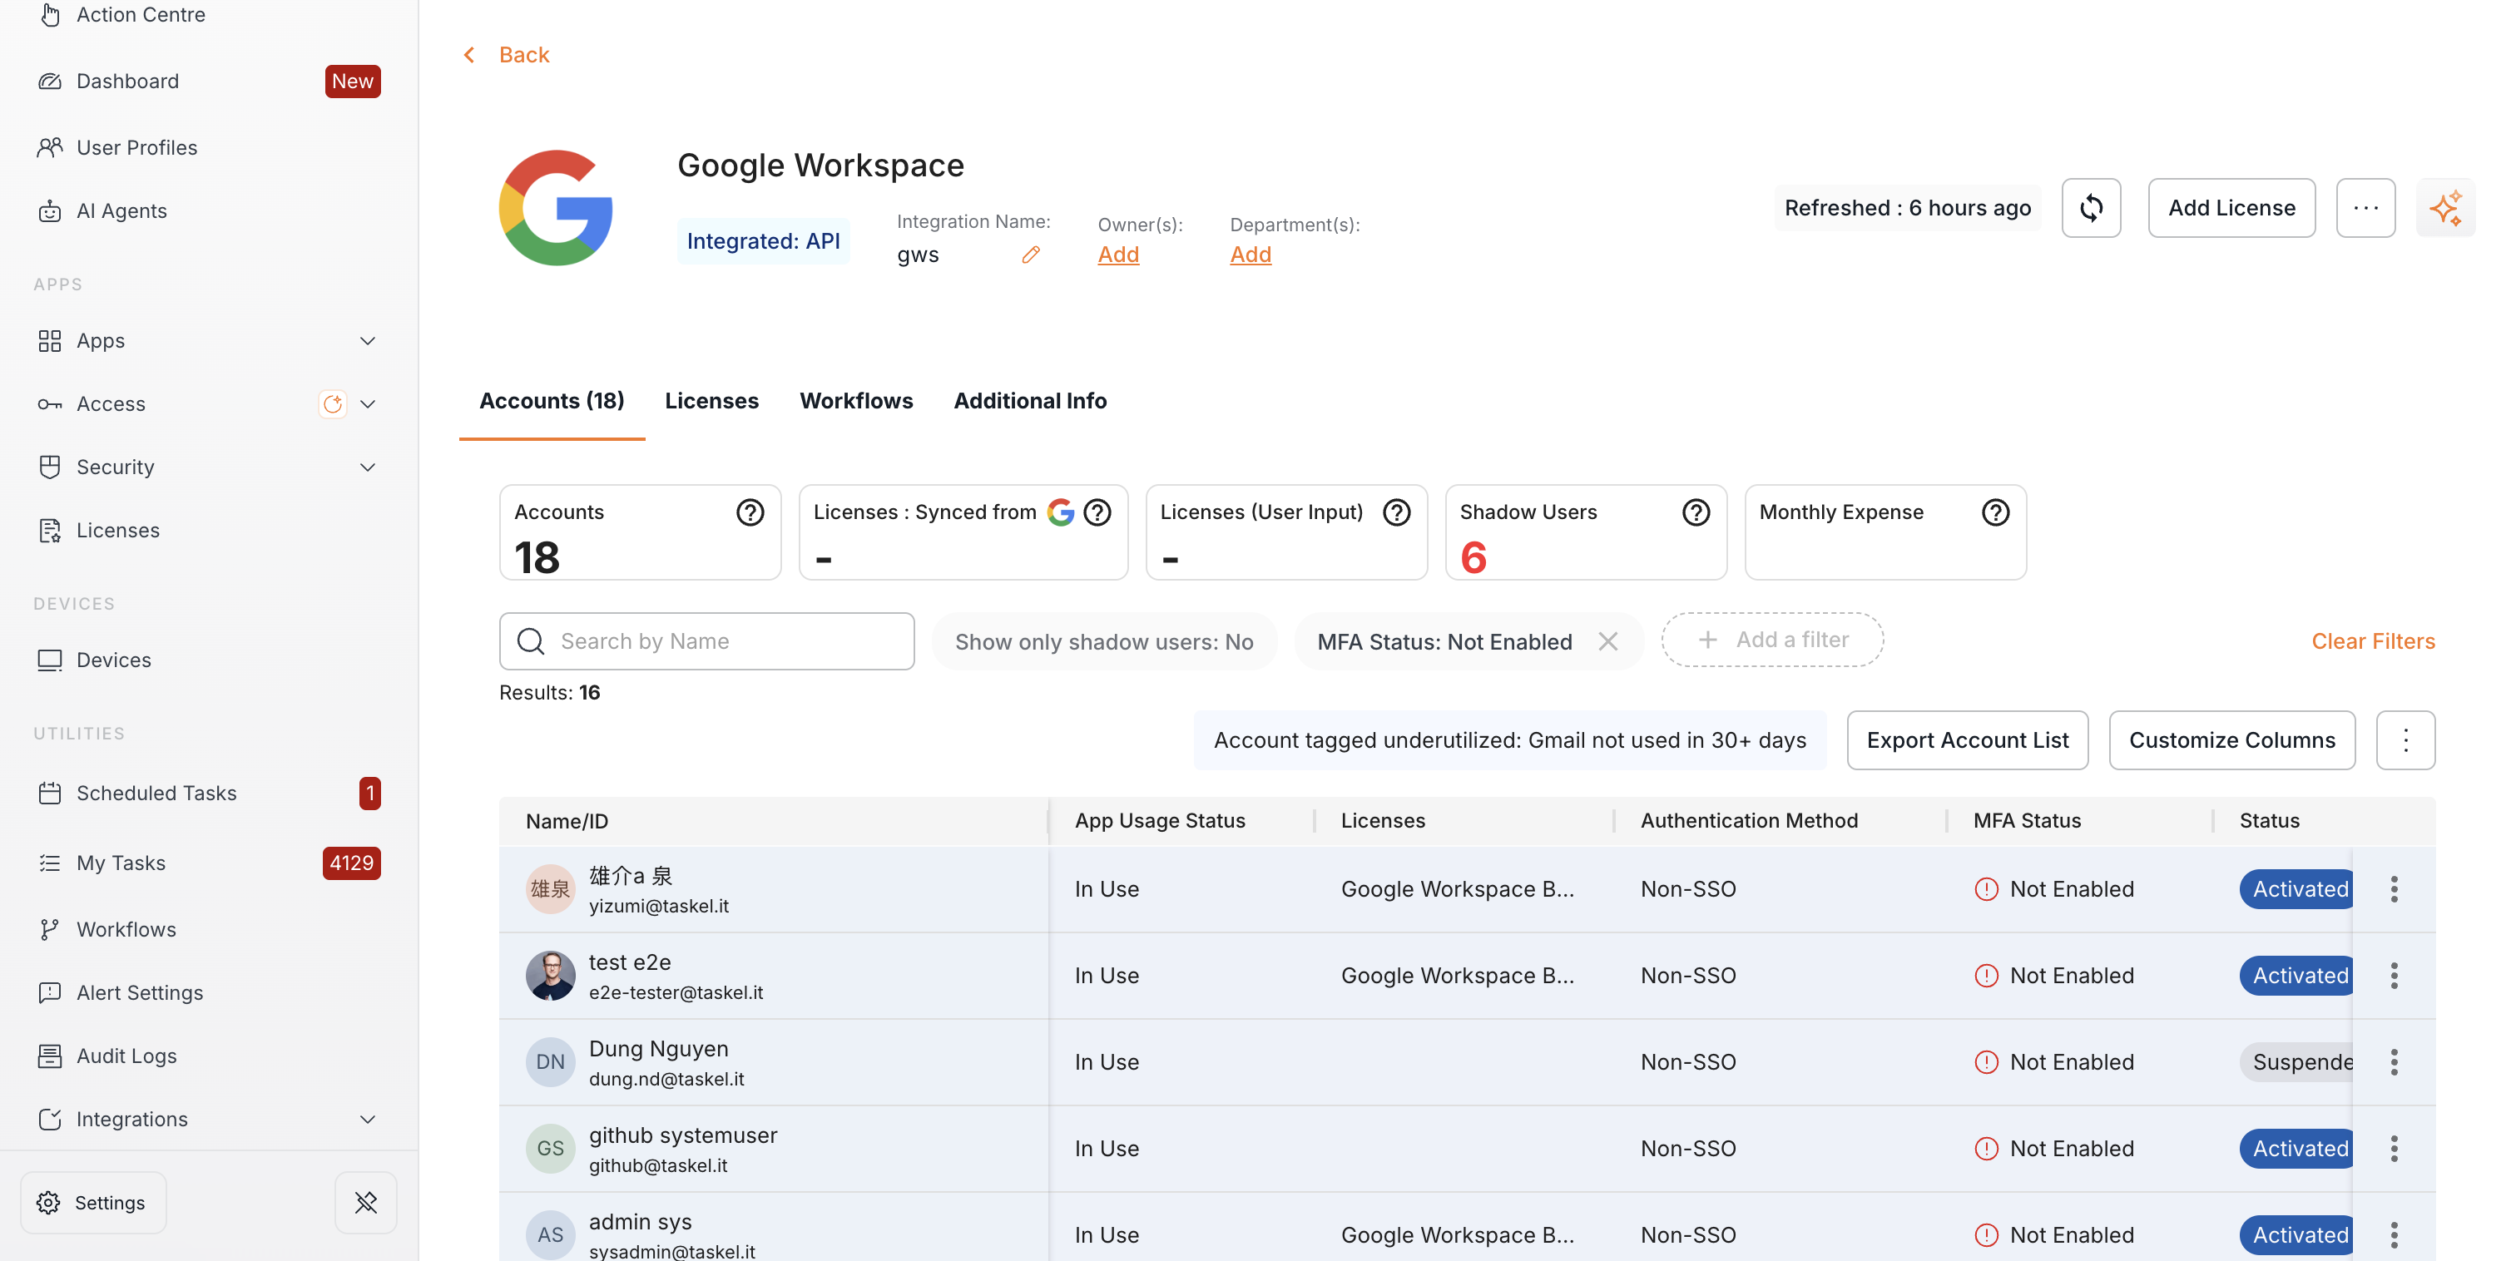Remove the MFA Status: Not Enabled filter

1607,642
